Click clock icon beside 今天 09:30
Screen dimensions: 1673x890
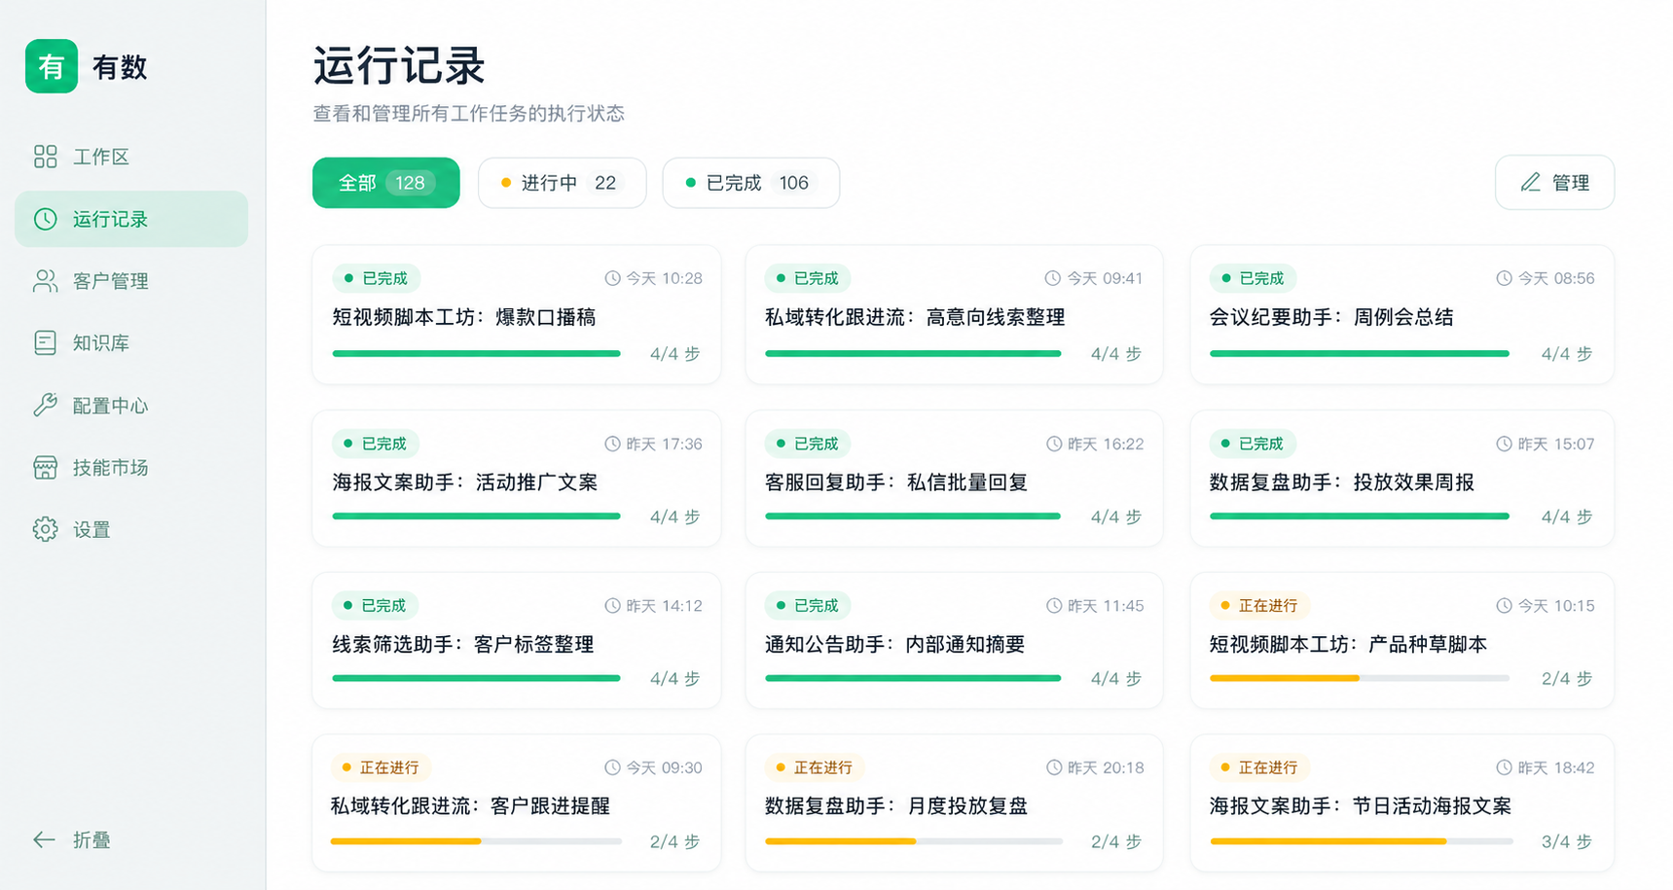[612, 767]
